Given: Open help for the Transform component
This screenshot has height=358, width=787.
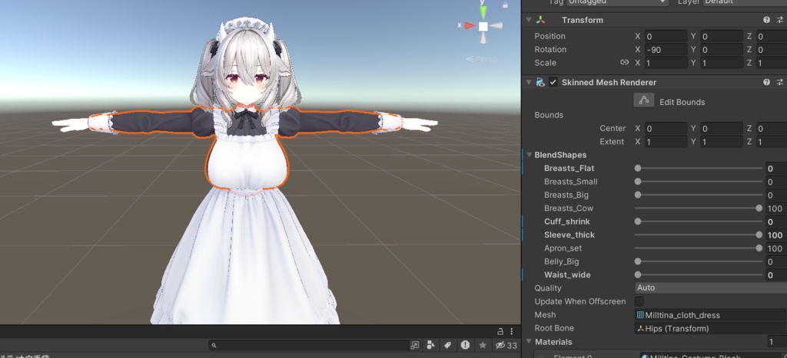Looking at the screenshot, I should click(766, 20).
